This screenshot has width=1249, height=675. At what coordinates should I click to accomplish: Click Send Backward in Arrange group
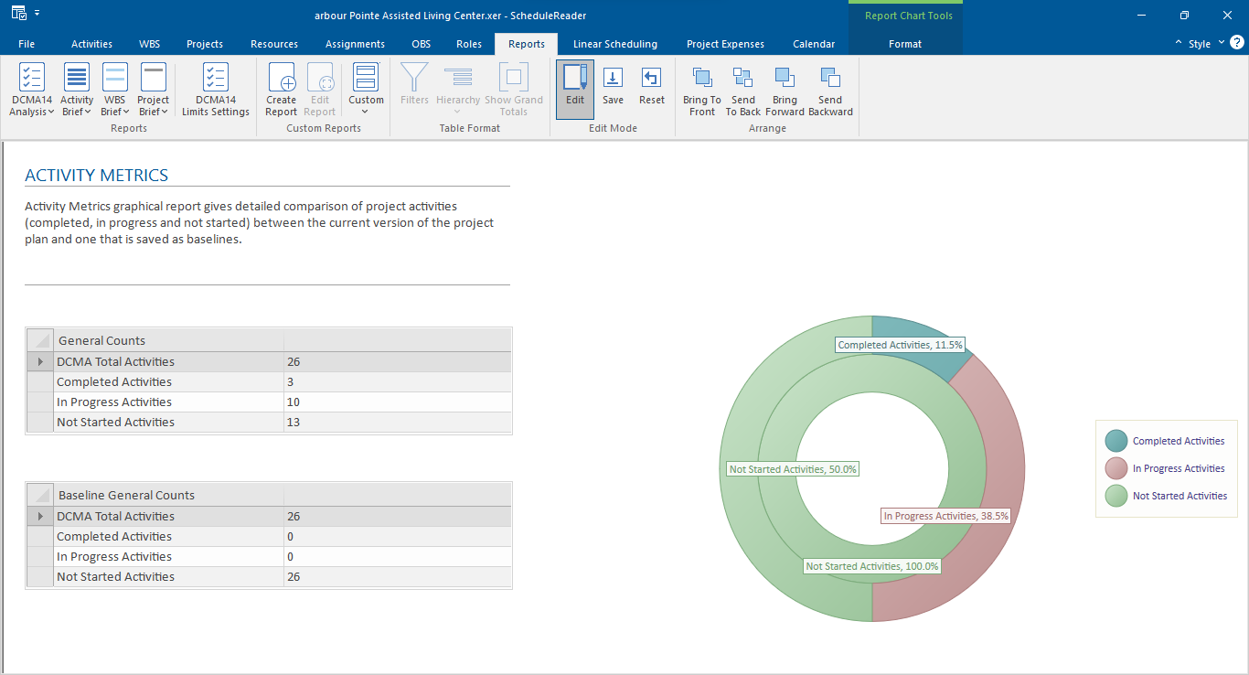pyautogui.click(x=830, y=89)
